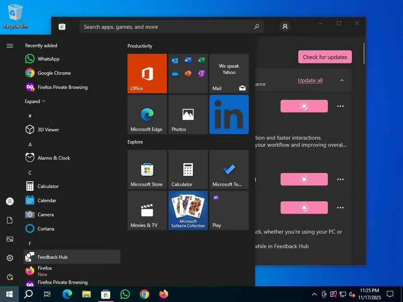Click the Explore group heading

[135, 142]
